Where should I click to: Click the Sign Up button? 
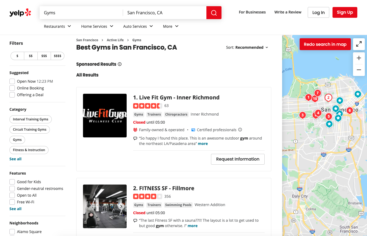tap(345, 12)
